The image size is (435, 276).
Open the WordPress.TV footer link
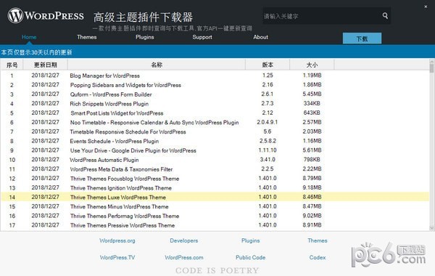coord(117,258)
